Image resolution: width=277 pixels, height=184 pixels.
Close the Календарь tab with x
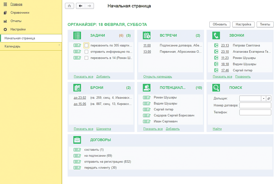click(x=59, y=45)
